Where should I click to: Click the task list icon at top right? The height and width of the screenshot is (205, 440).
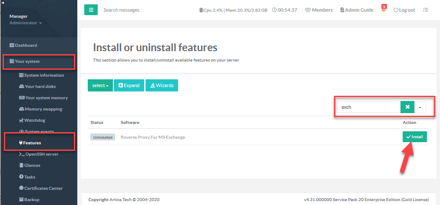(426, 10)
